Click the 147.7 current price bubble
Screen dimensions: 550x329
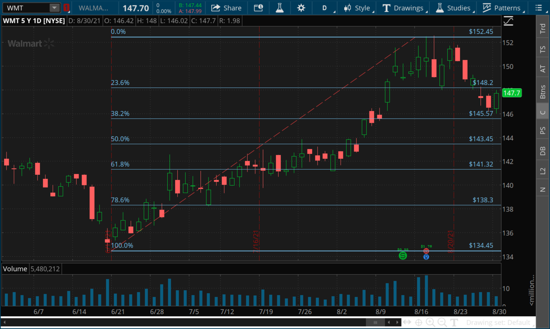click(x=512, y=93)
